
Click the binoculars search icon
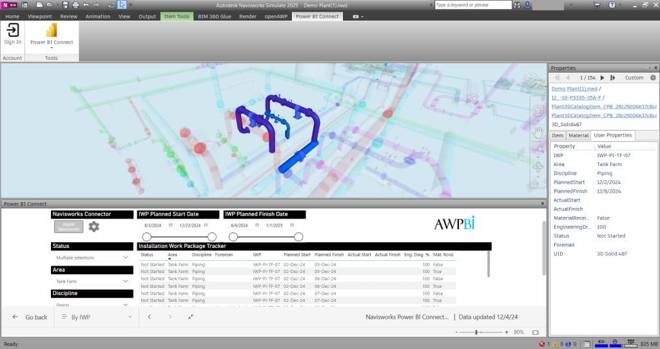pyautogui.click(x=517, y=5)
